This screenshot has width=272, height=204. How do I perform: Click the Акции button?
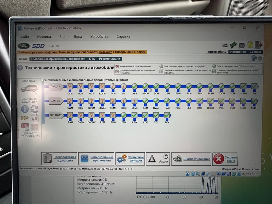(158, 159)
